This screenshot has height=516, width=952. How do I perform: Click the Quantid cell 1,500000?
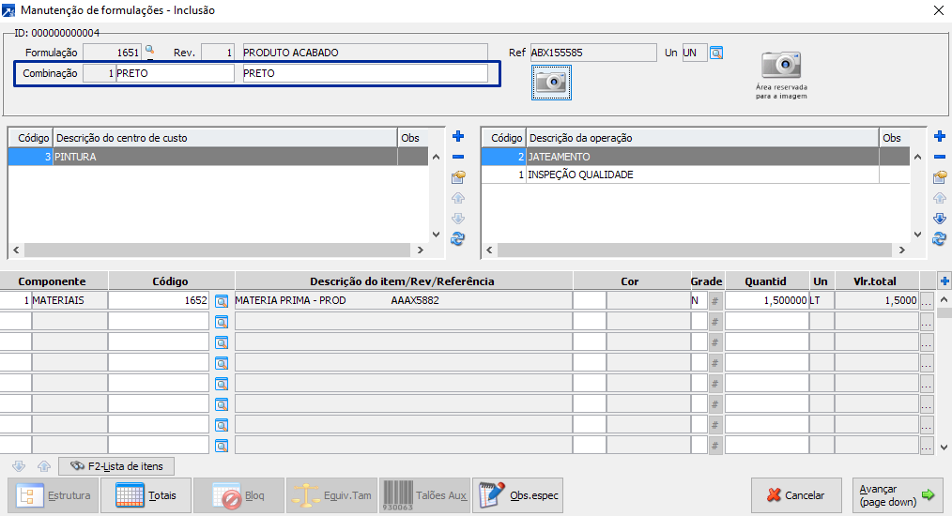(x=767, y=300)
